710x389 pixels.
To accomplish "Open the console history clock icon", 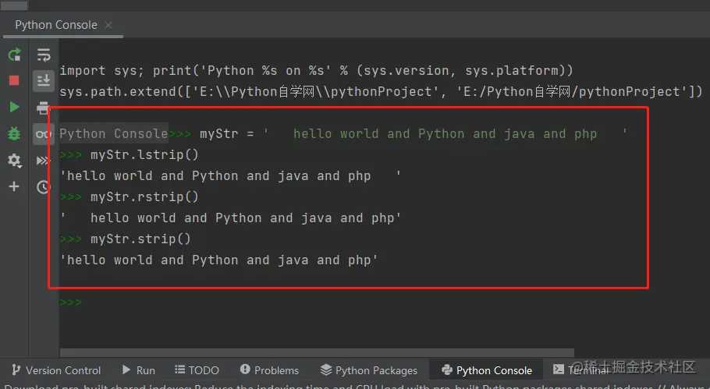I will click(44, 186).
